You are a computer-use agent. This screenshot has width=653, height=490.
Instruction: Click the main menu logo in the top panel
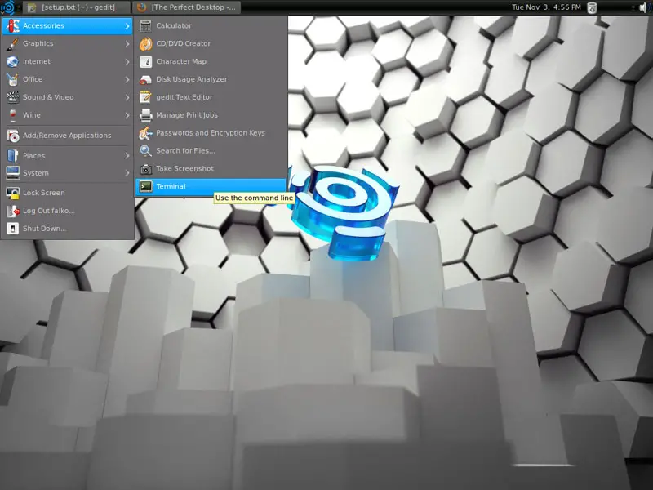[x=7, y=7]
